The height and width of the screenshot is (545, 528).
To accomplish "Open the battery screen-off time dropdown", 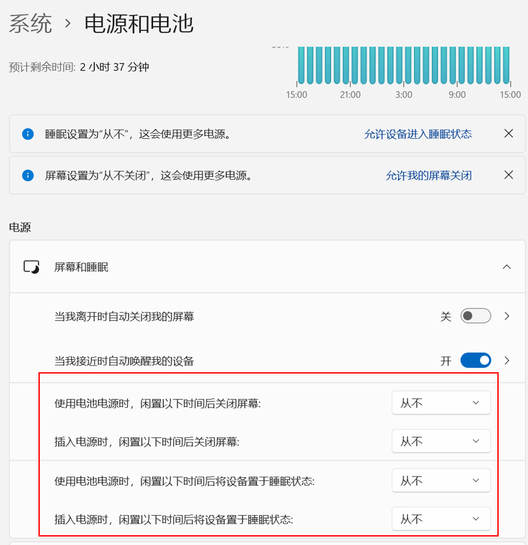I will (x=441, y=403).
